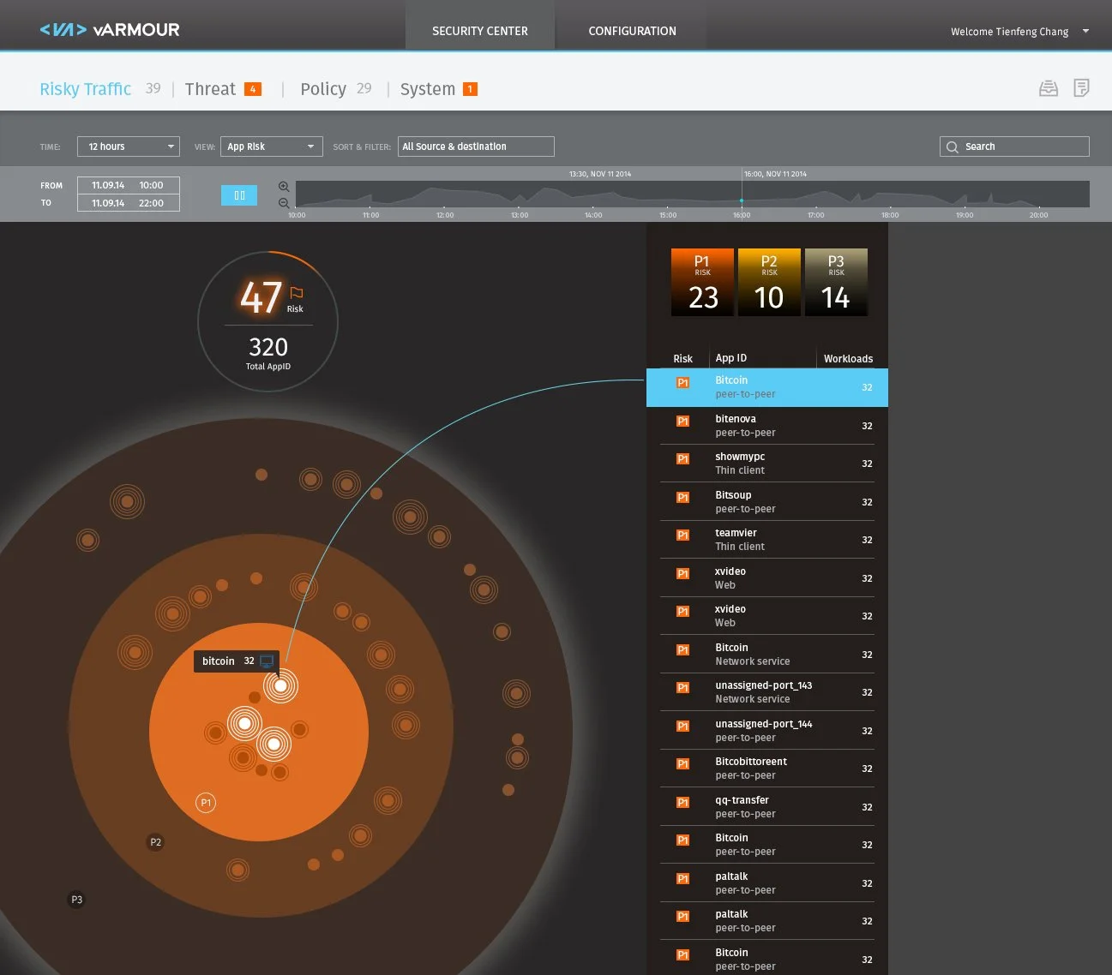Select the Bitcobittoreent row
This screenshot has width=1112, height=975.
point(766,769)
